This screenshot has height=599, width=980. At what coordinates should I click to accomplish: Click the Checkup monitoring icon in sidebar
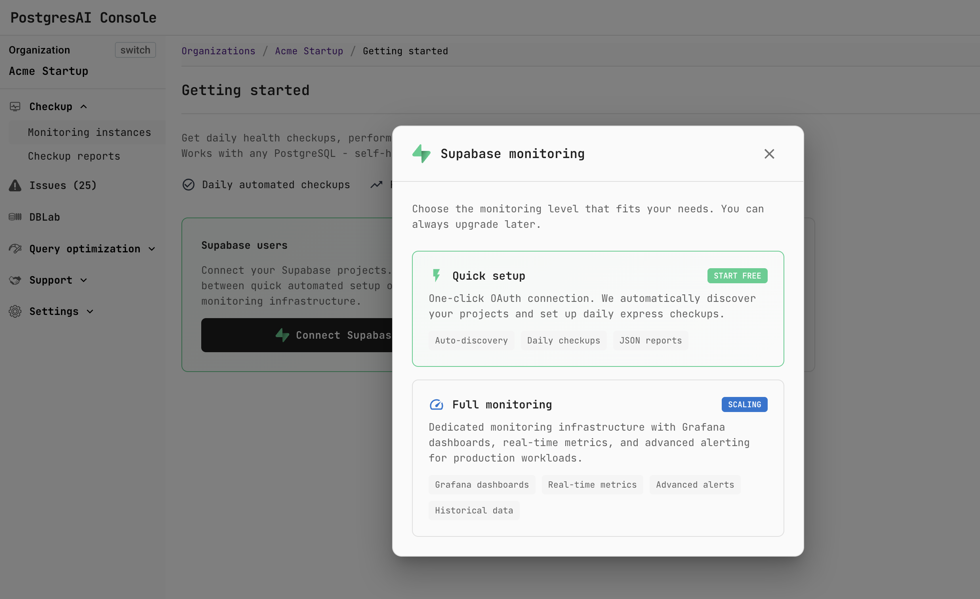[x=15, y=106]
